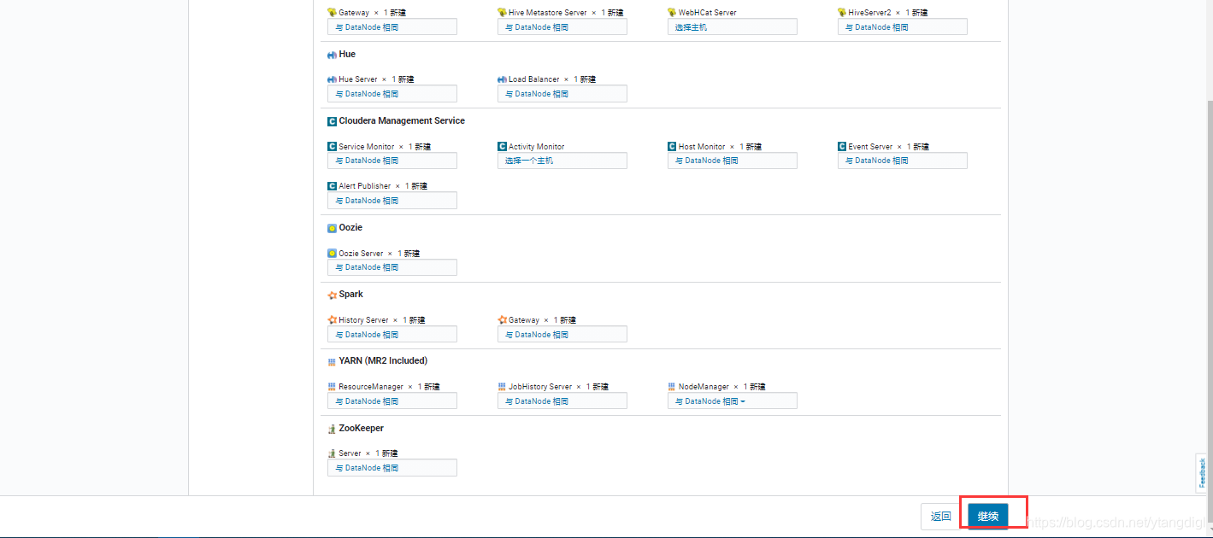Open host selector for JobHistory Server

(x=562, y=401)
